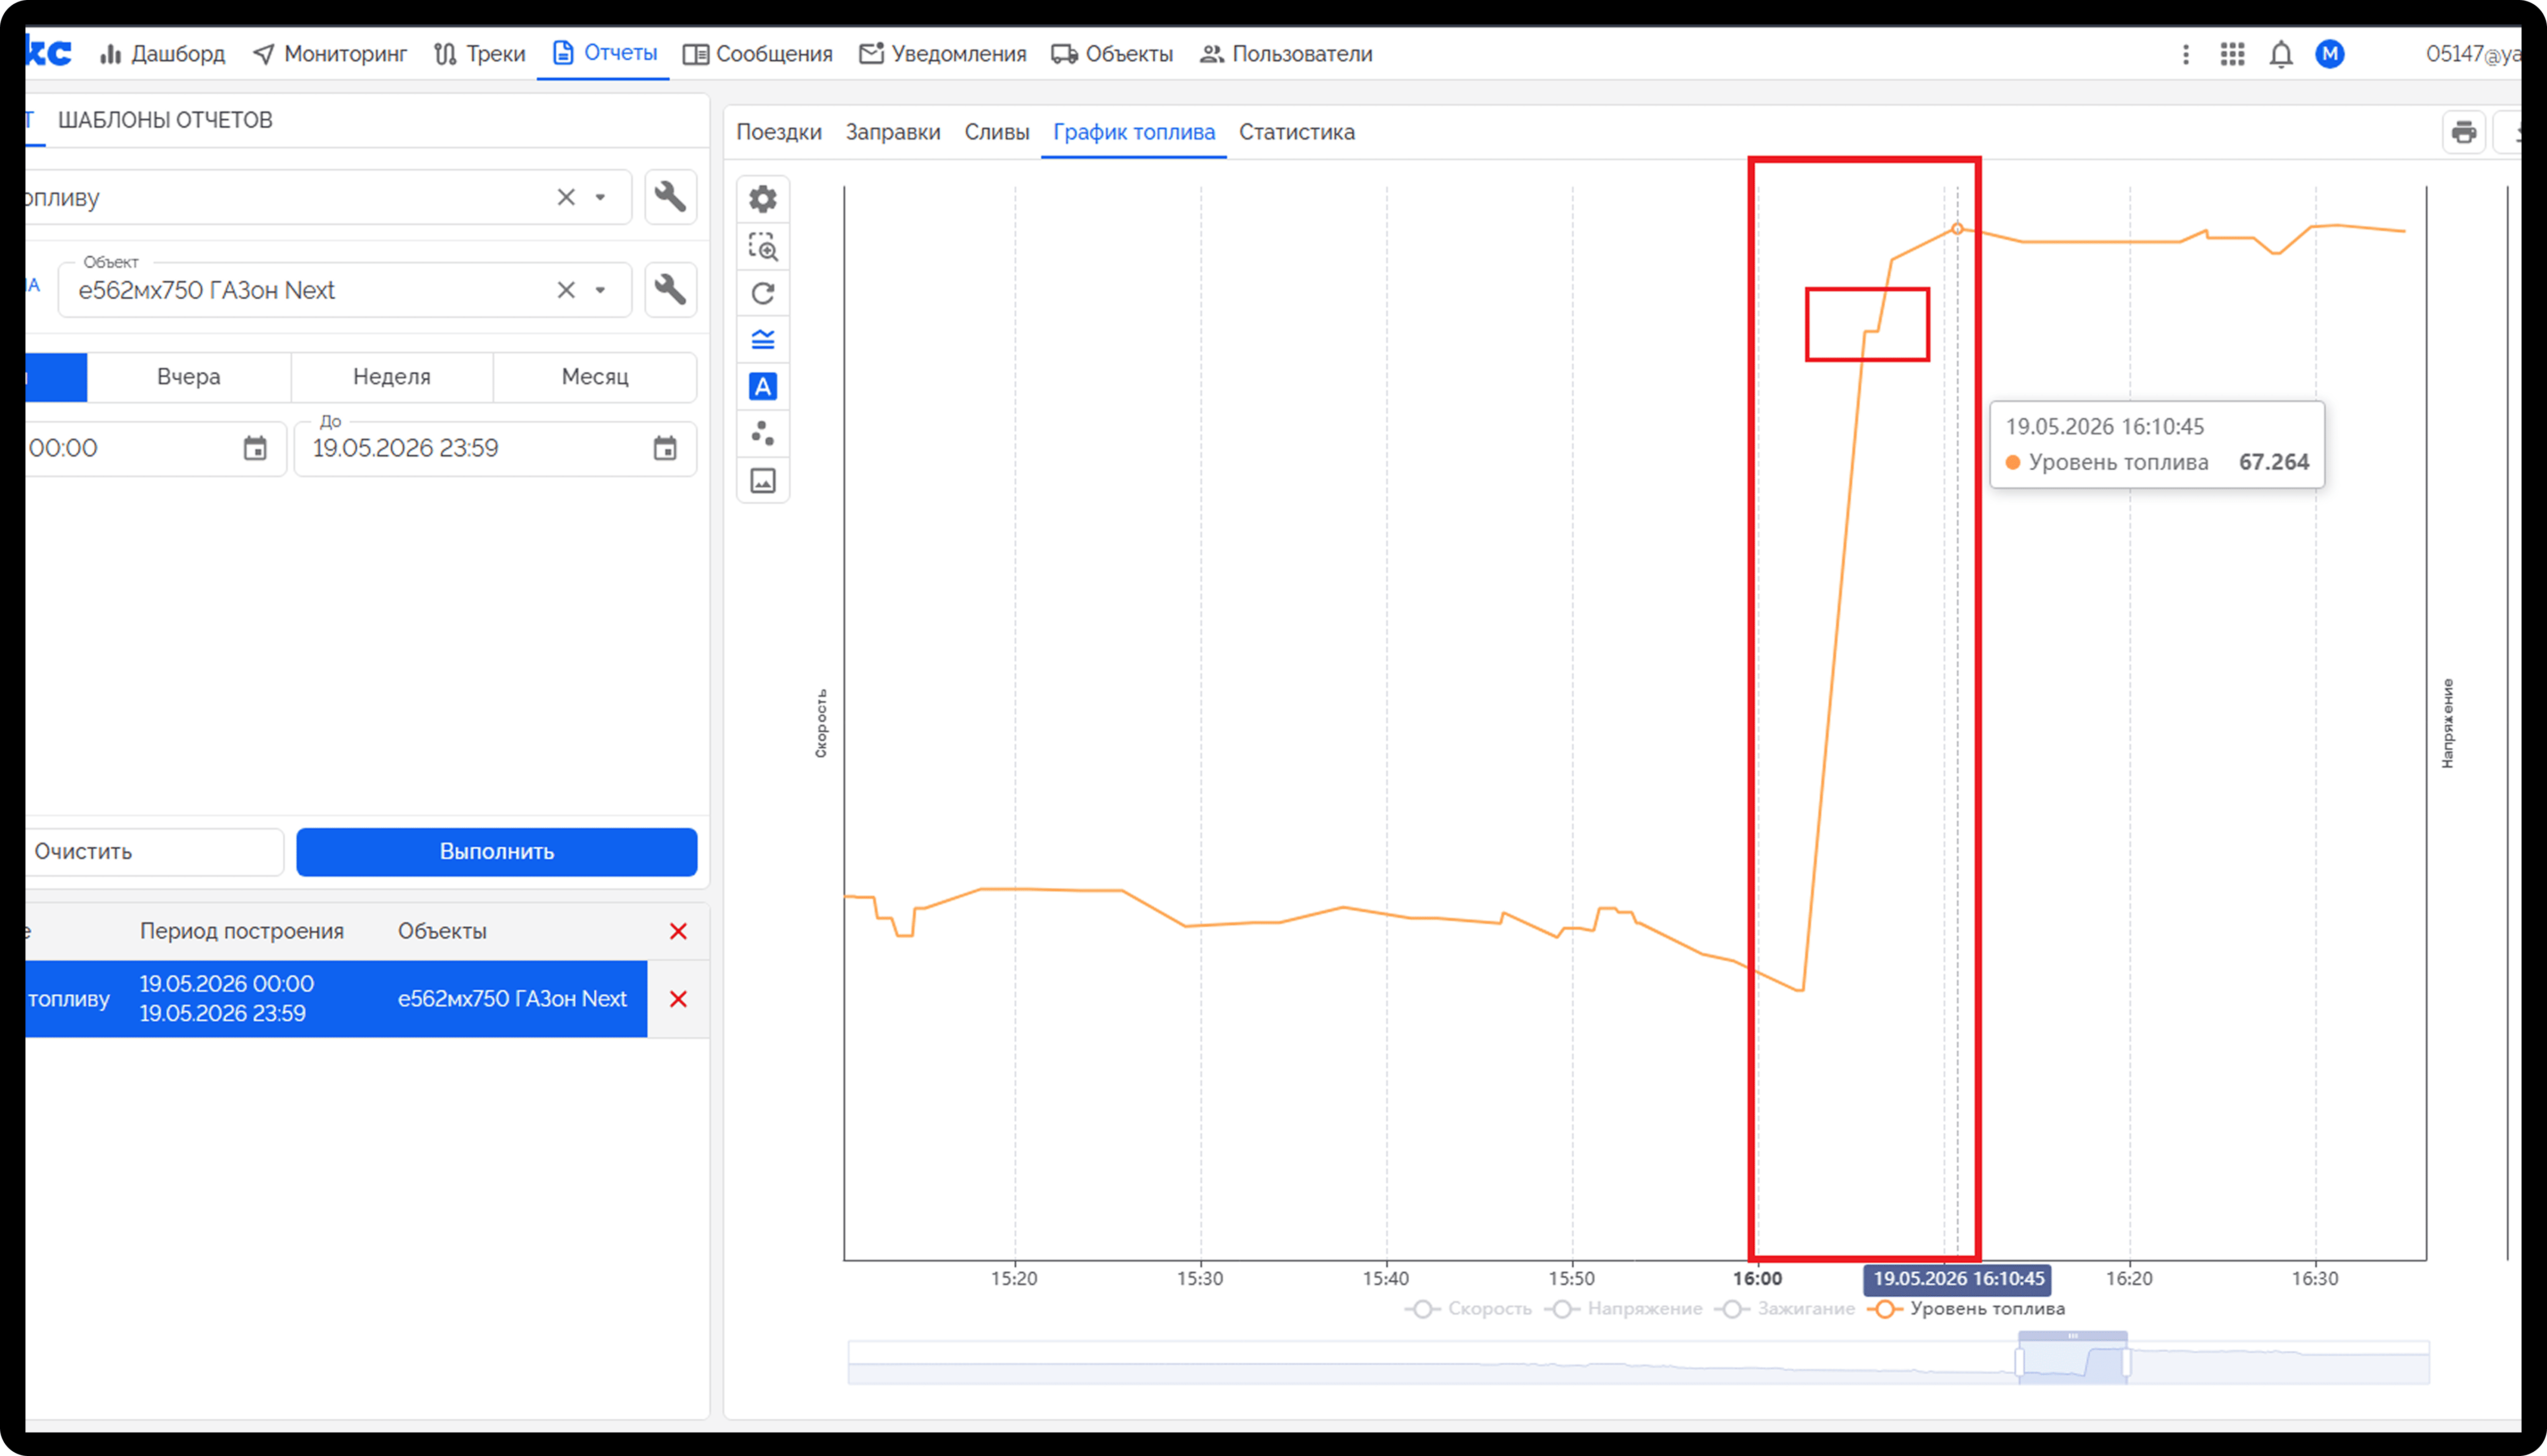The width and height of the screenshot is (2547, 1456).
Task: Click selected window in chart overview slider
Action: point(2073,1362)
